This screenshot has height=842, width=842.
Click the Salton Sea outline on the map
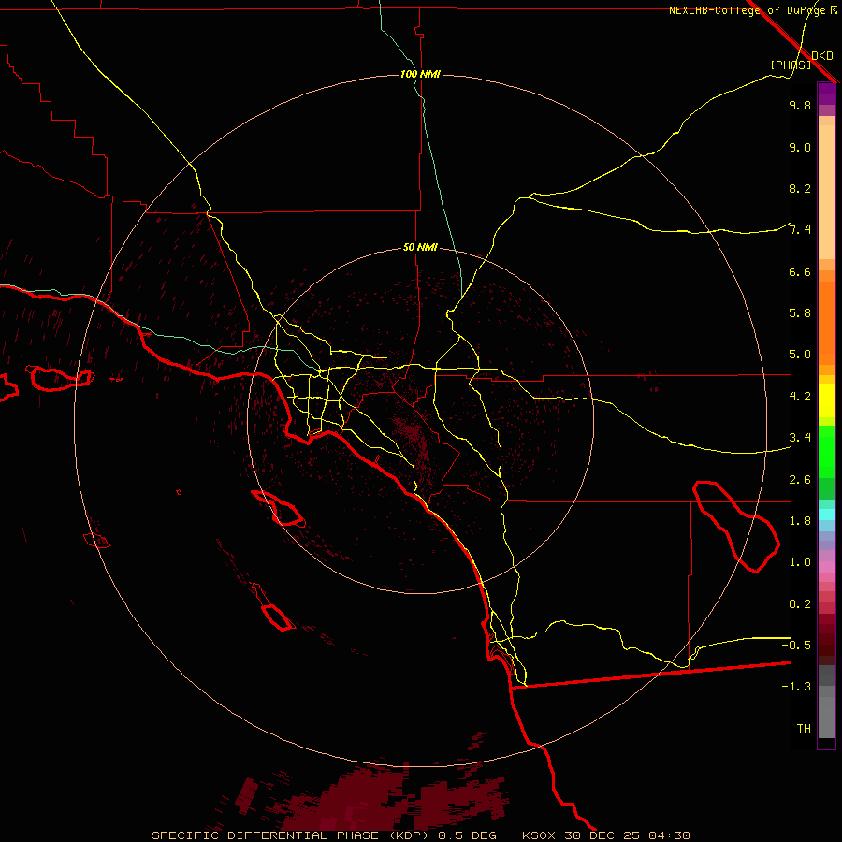pos(737,526)
